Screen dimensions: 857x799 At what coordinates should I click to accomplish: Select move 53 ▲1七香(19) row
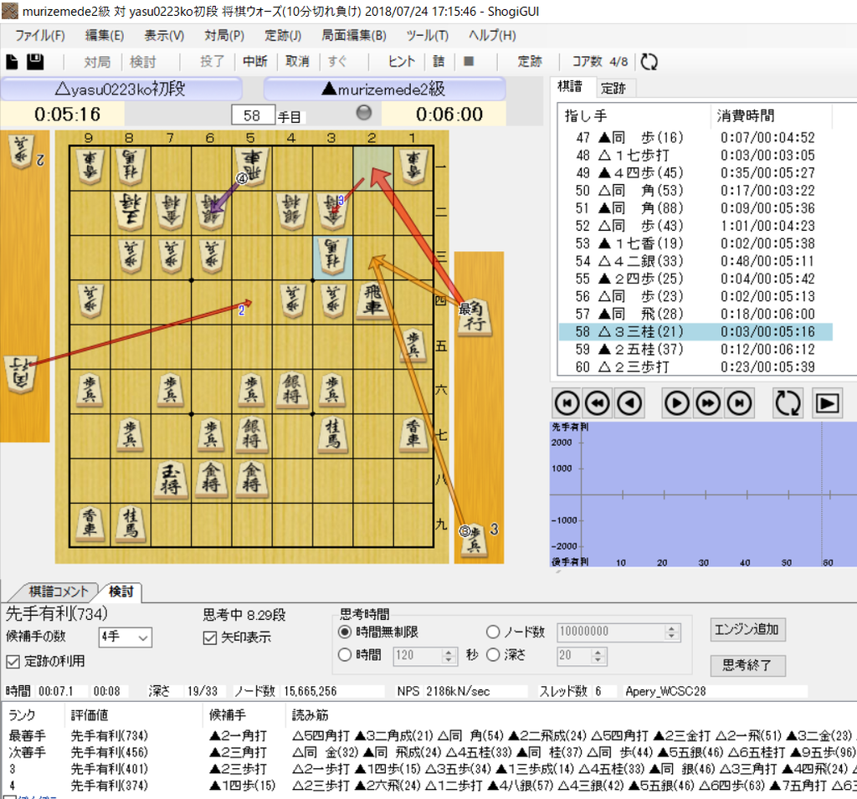[x=695, y=243]
